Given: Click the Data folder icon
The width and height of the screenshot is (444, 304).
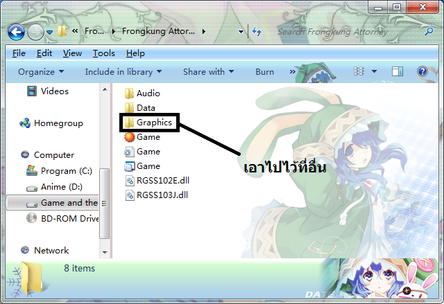Looking at the screenshot, I should tap(129, 108).
